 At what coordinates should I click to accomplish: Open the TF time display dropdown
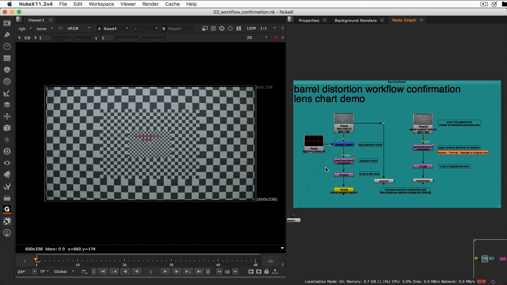pos(44,272)
